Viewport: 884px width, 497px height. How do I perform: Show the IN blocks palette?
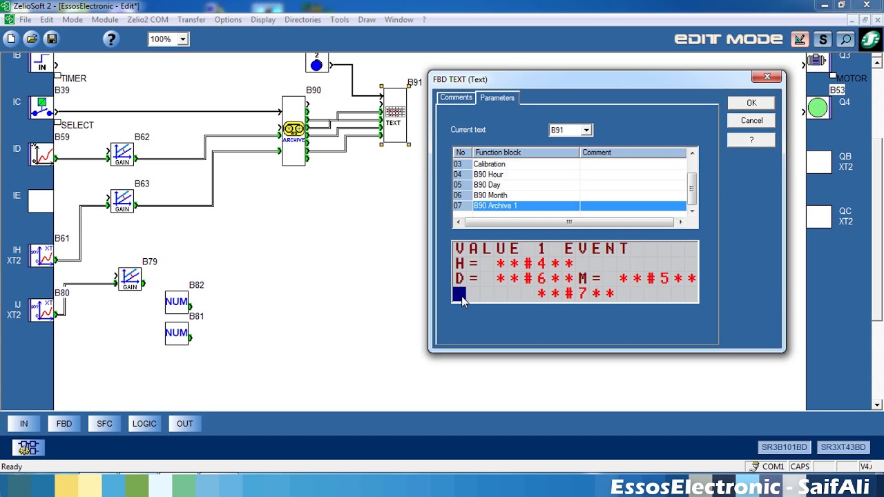[x=23, y=424]
